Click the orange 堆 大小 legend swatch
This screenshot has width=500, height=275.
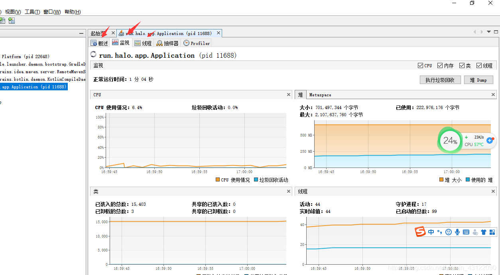point(441,180)
